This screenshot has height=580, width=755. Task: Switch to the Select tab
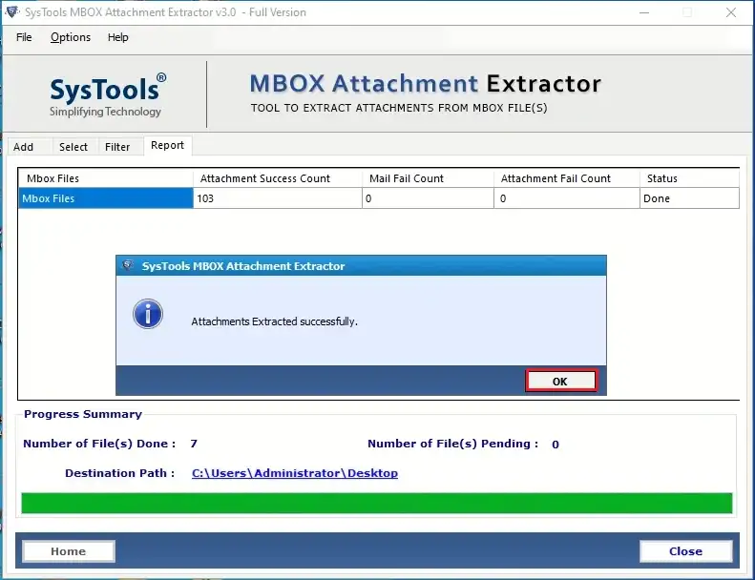pyautogui.click(x=73, y=147)
